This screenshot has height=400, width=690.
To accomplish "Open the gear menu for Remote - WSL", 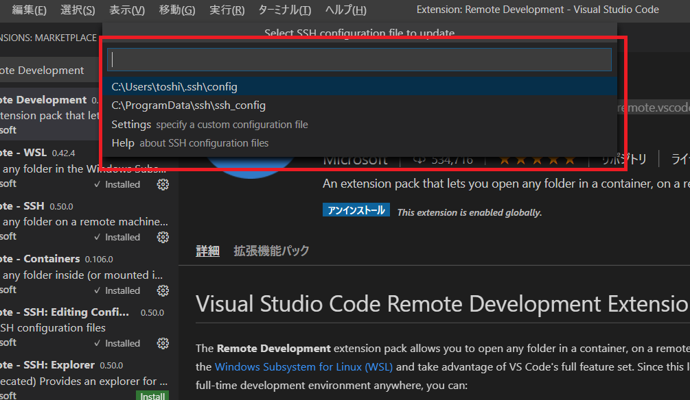I will tap(163, 184).
